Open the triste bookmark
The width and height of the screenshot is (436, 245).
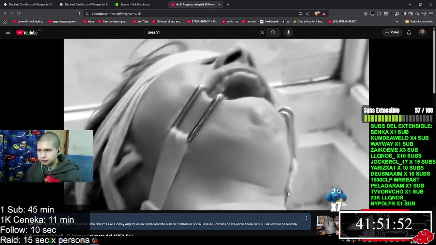pyautogui.click(x=89, y=21)
